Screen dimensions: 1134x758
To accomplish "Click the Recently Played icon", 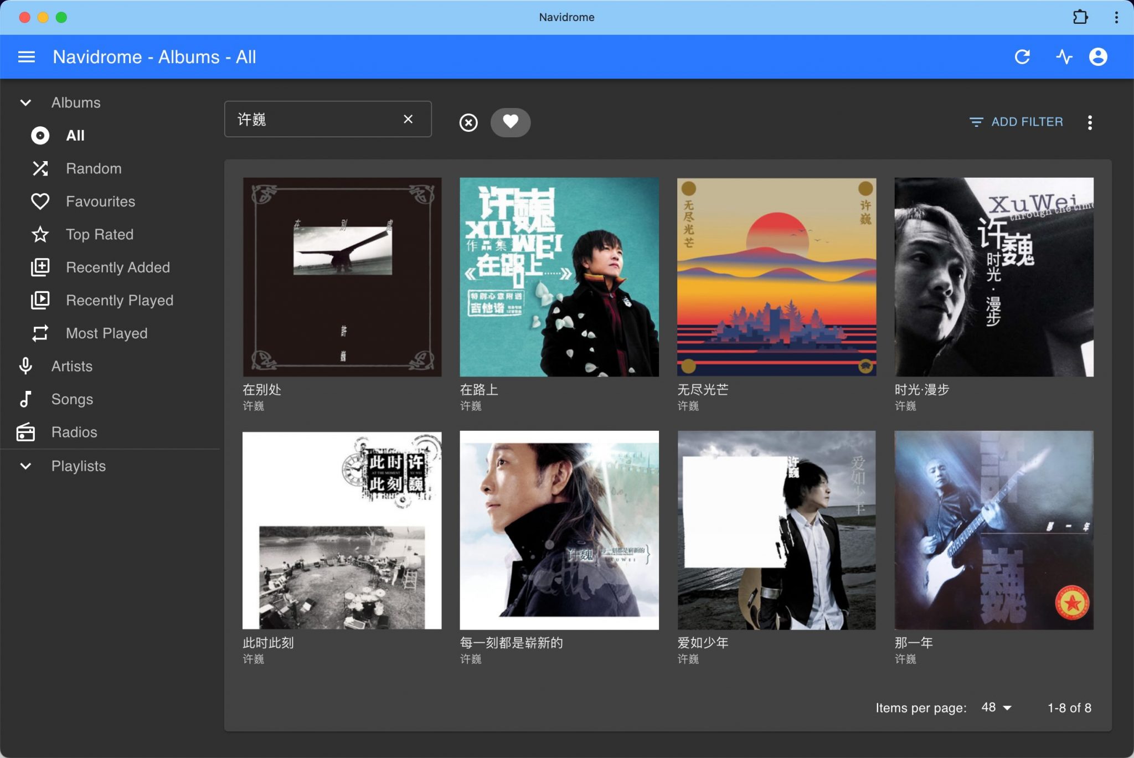I will 40,300.
